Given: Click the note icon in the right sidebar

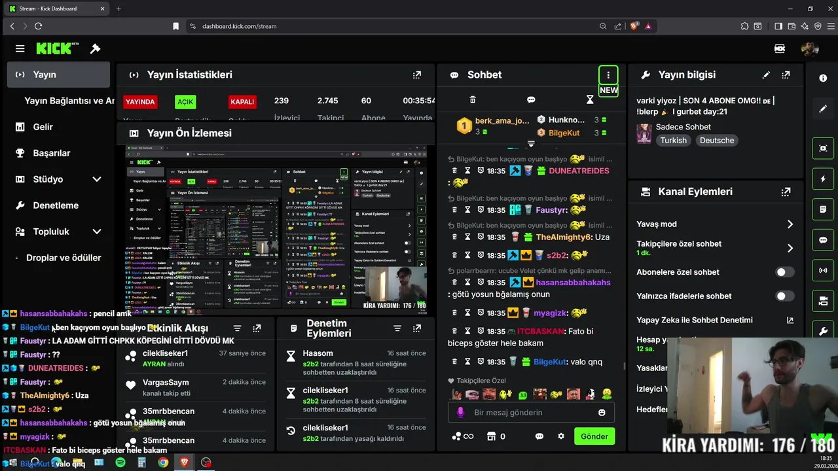Looking at the screenshot, I should coord(823,209).
